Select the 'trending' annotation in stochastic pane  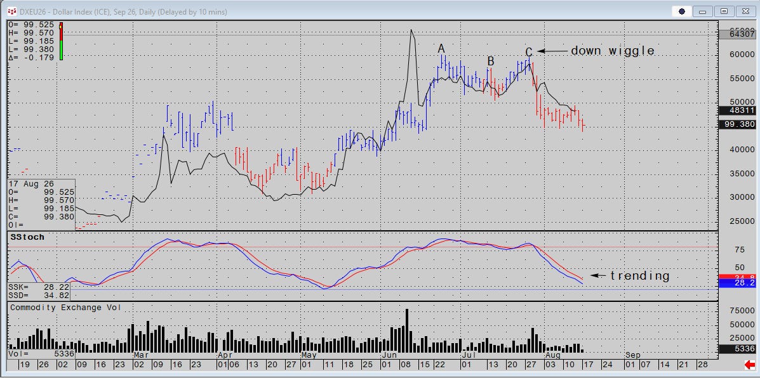point(639,275)
